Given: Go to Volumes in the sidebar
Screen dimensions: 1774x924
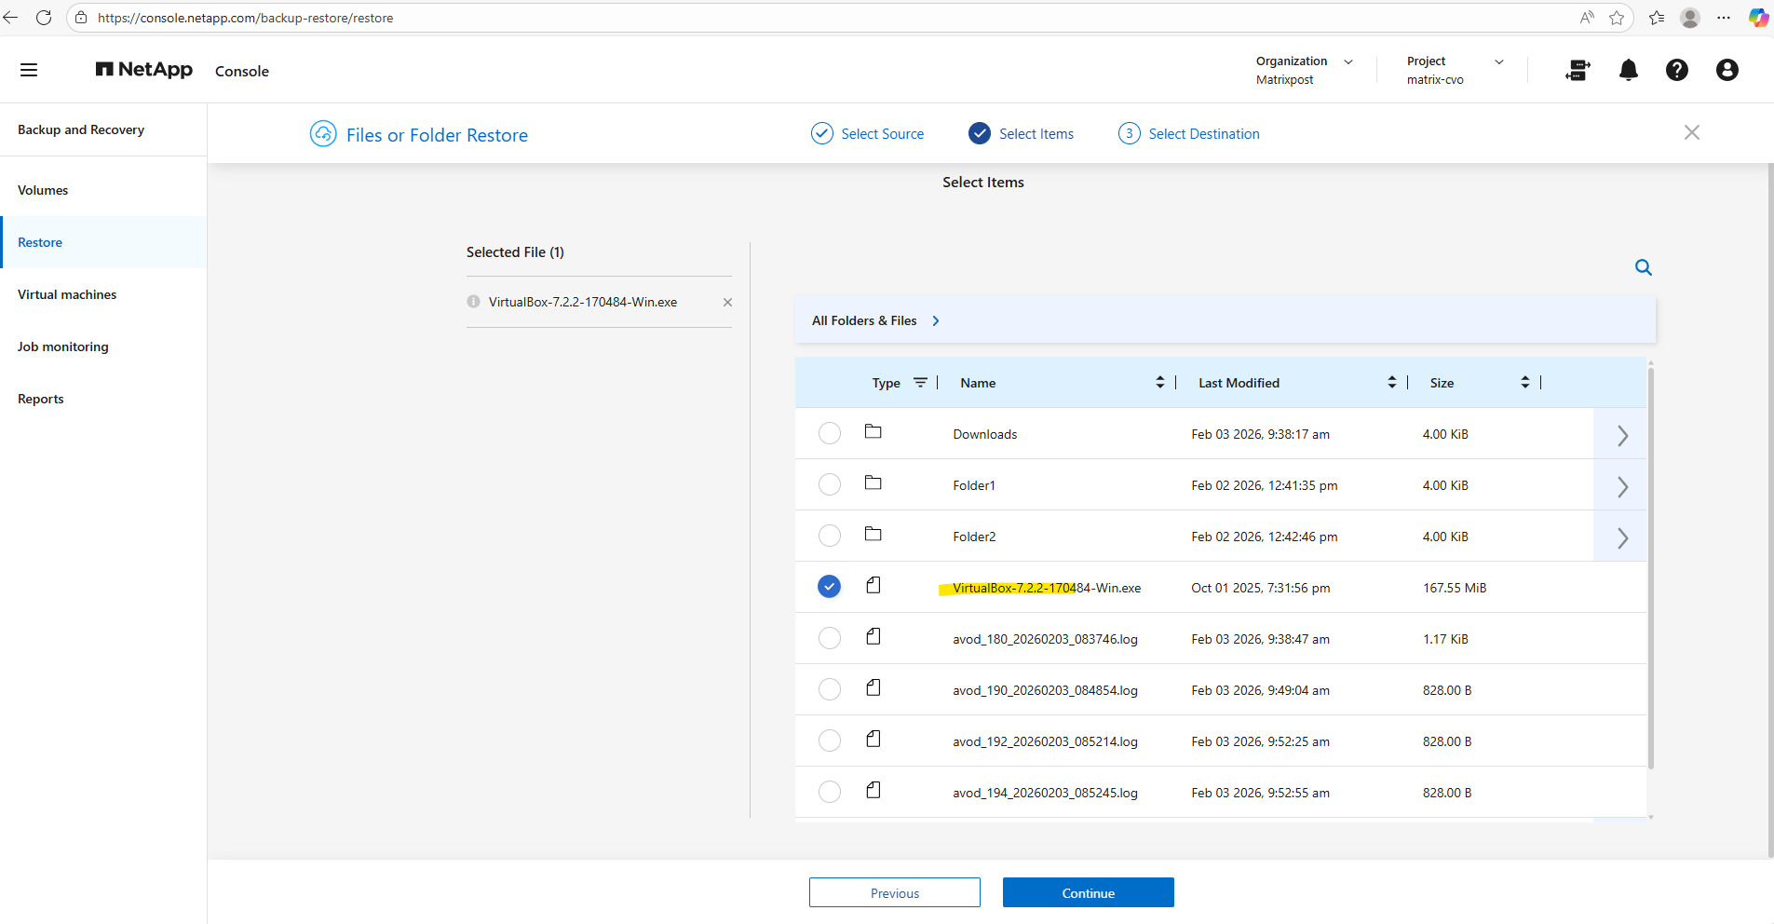Looking at the screenshot, I should tap(43, 190).
